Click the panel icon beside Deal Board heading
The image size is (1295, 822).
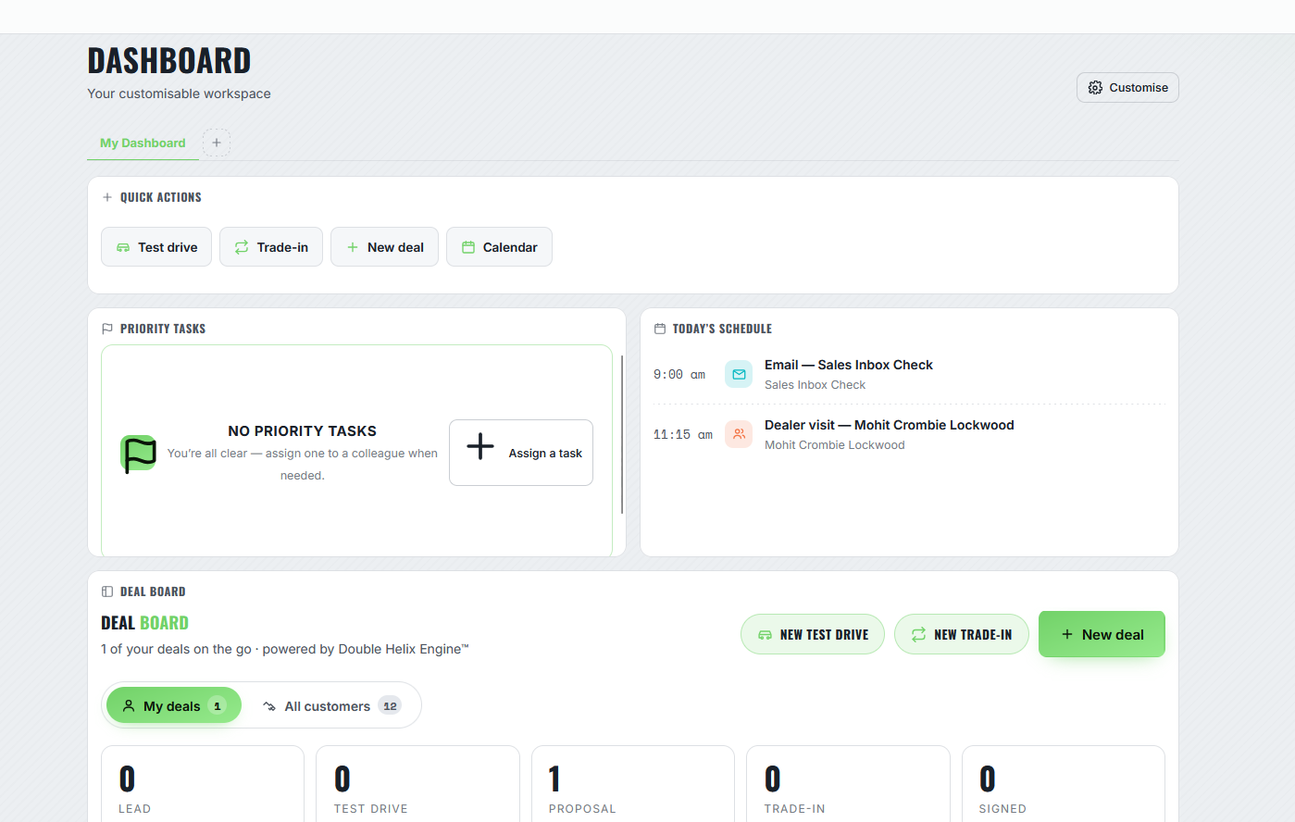coord(107,592)
